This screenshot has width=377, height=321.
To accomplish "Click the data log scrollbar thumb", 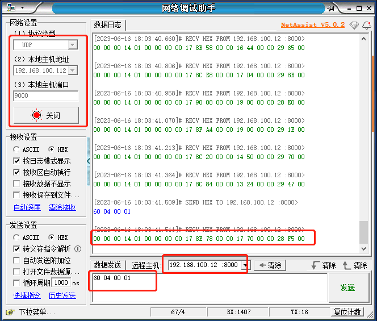I will [364, 232].
